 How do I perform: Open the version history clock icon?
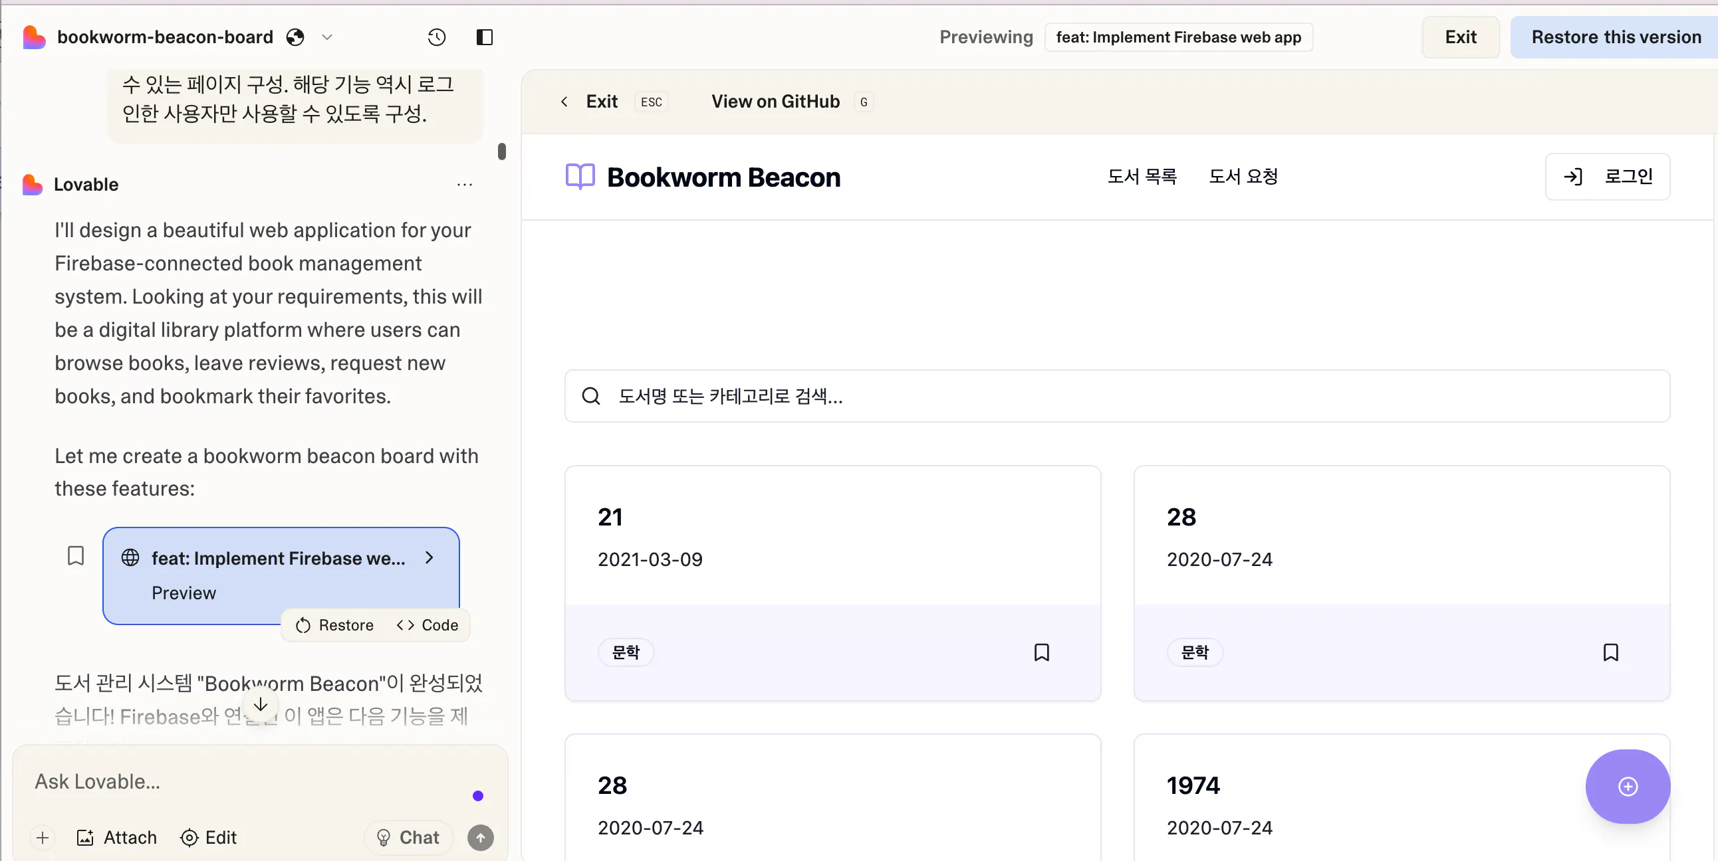click(x=436, y=37)
